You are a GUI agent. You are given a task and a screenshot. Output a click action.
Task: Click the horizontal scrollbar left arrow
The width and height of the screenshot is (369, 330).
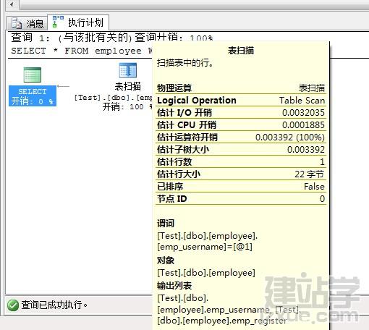coord(12,4)
